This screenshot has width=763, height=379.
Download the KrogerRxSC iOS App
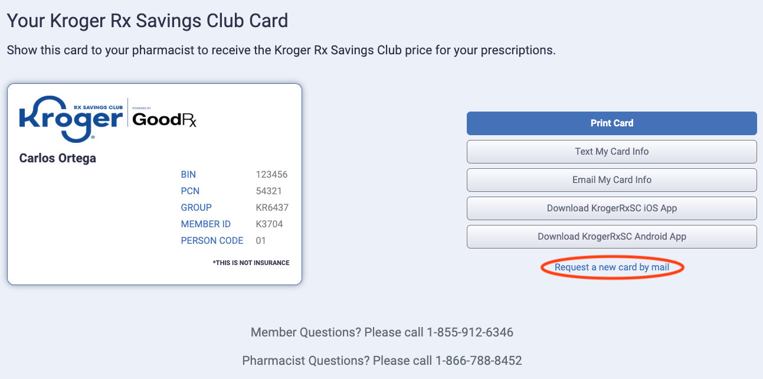click(611, 208)
